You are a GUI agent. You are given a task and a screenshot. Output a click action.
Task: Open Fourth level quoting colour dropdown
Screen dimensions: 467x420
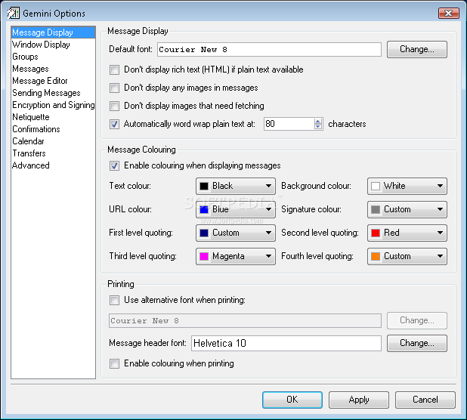click(407, 256)
